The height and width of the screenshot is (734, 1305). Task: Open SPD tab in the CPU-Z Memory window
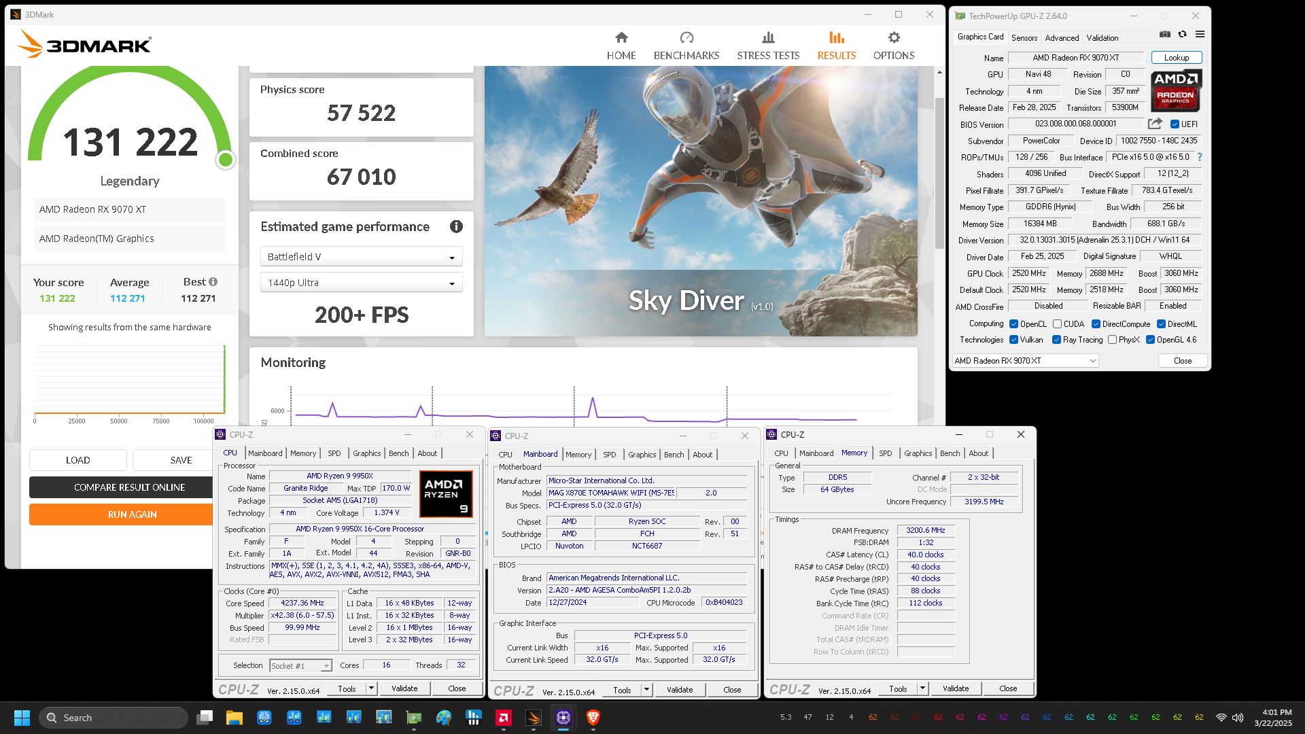(x=885, y=453)
